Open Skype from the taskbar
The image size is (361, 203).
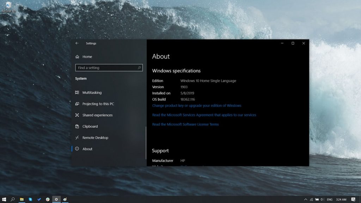(30, 199)
